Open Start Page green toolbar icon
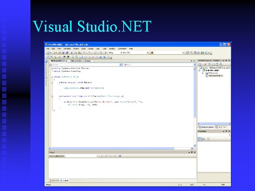 pos(203,53)
